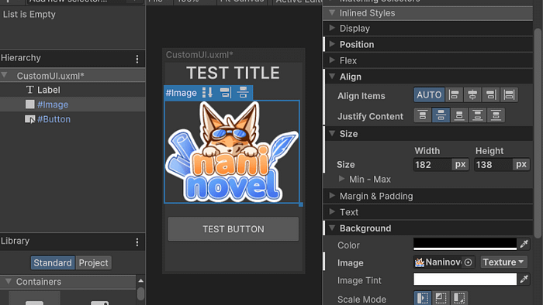The height and width of the screenshot is (305, 543).
Task: Click the align right icon on #Image header
Action: point(226,93)
